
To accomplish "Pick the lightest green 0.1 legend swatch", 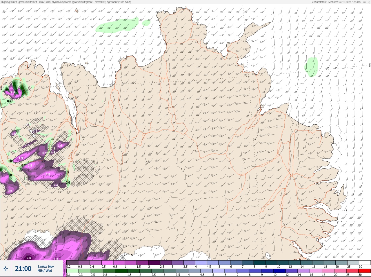I will (x=72, y=271).
